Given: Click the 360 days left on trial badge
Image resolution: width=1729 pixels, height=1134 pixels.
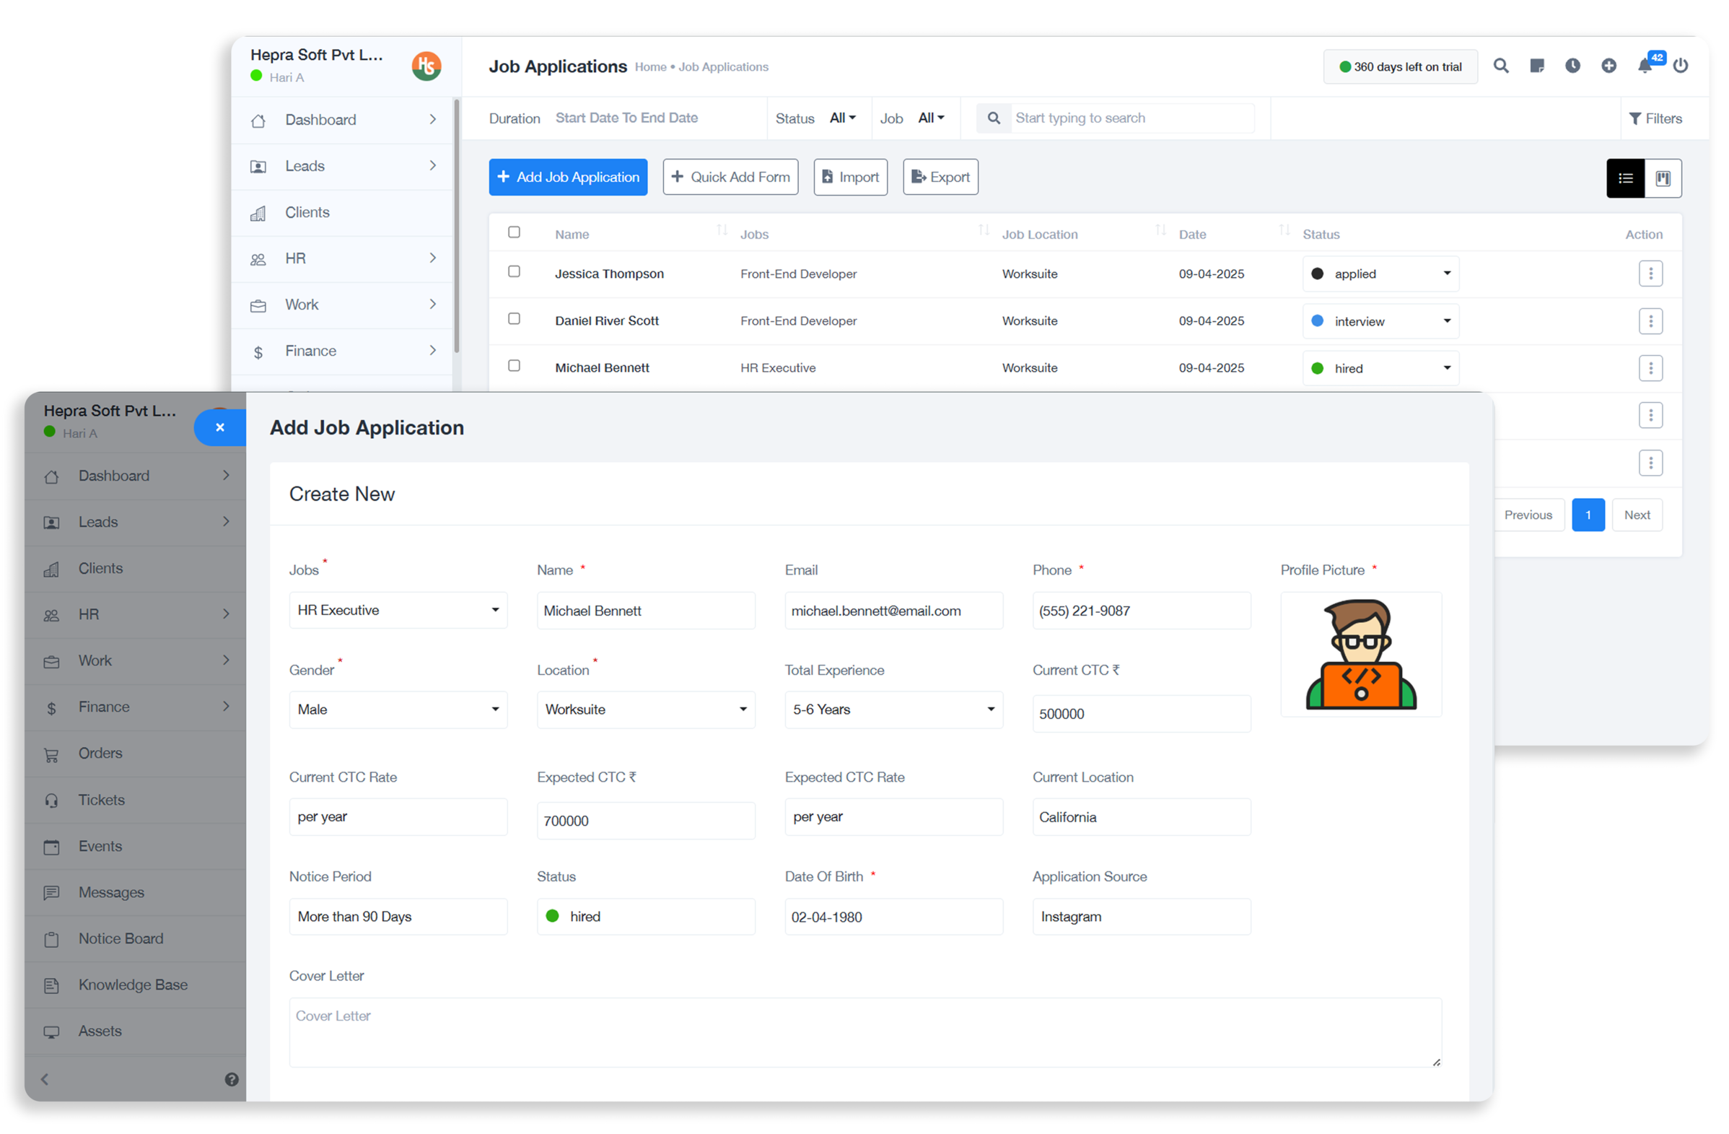Looking at the screenshot, I should (x=1400, y=67).
